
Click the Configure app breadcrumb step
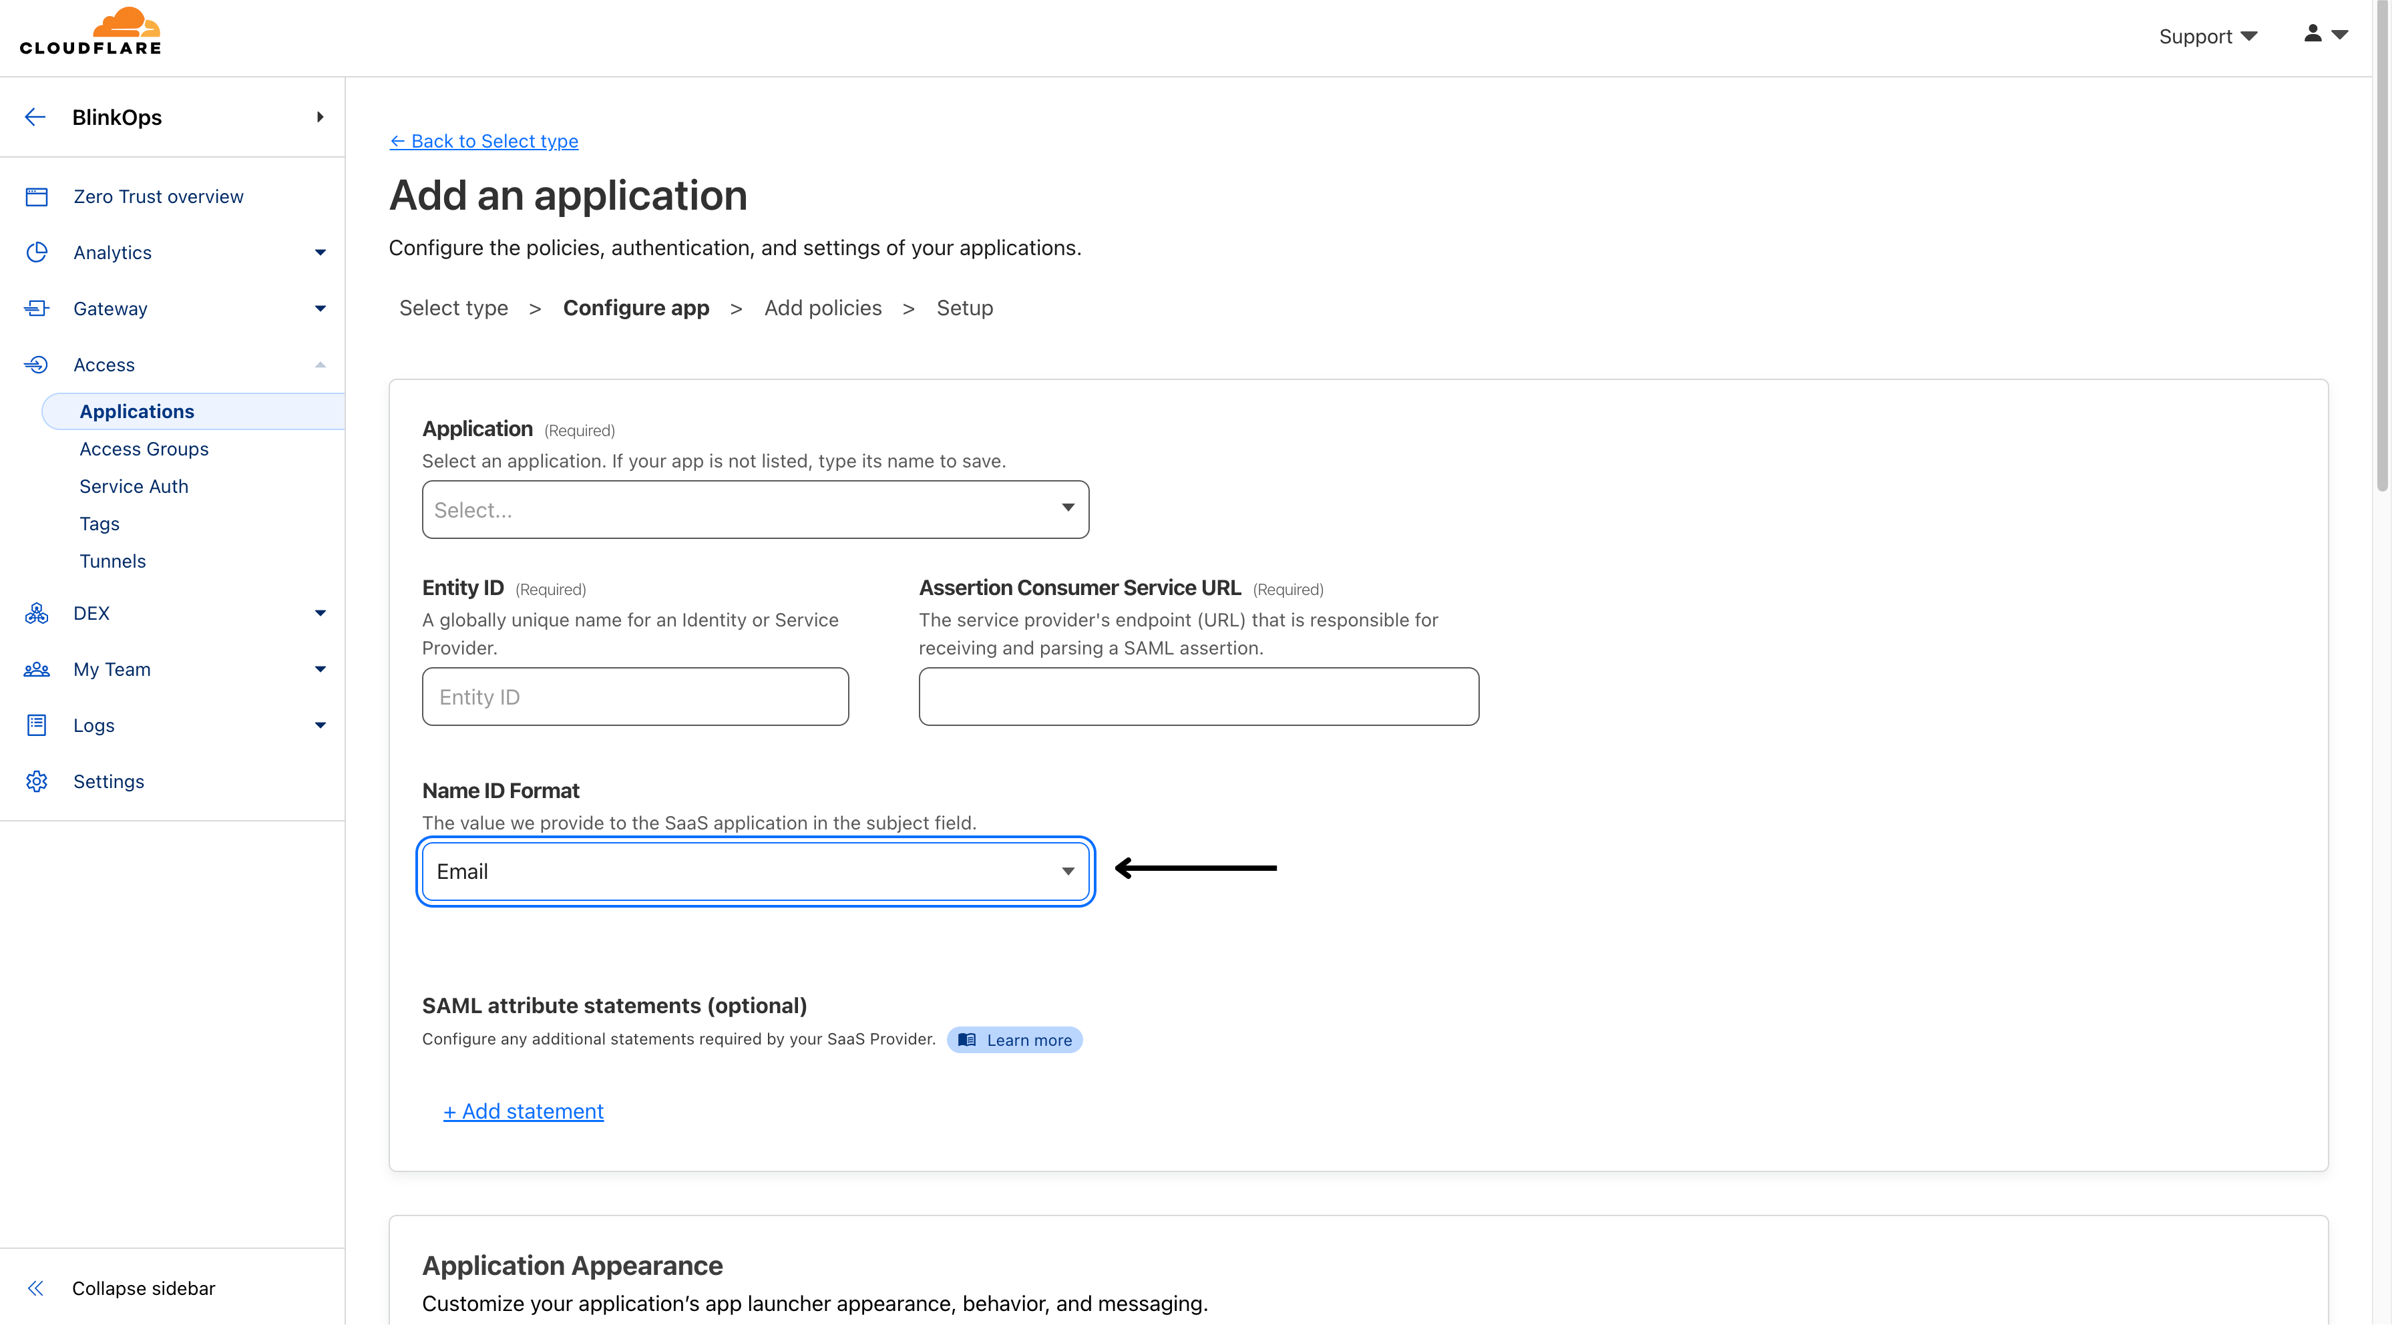pyautogui.click(x=636, y=307)
